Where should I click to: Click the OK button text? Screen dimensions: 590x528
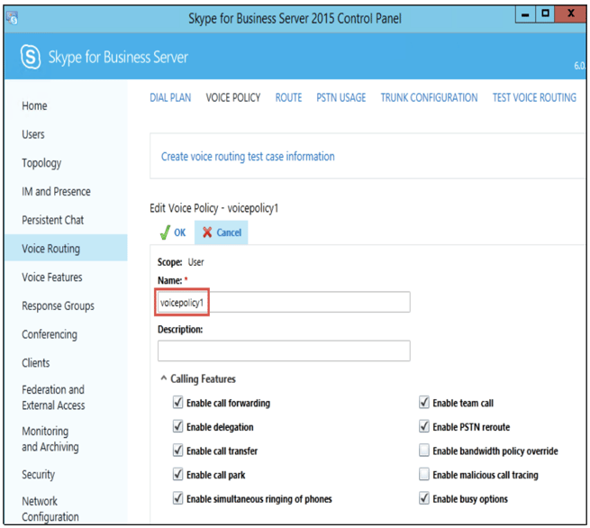[180, 232]
